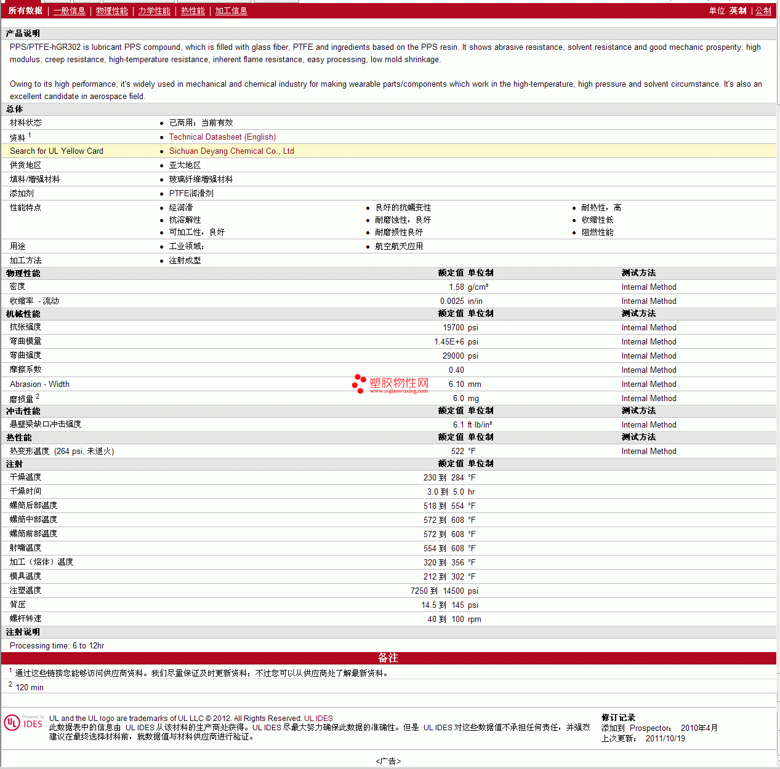Jump to the 物理性能 section
This screenshot has height=769, width=780.
(x=112, y=11)
